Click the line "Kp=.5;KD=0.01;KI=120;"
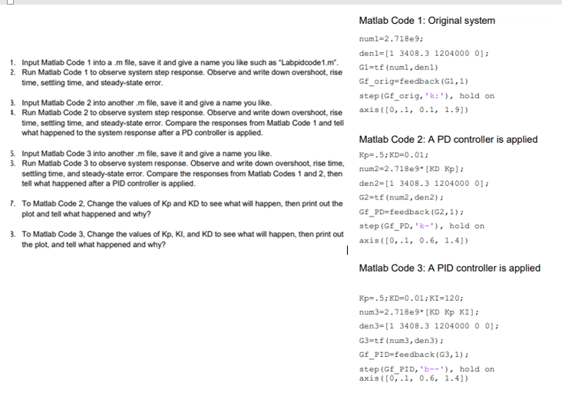The image size is (562, 396). [411, 298]
